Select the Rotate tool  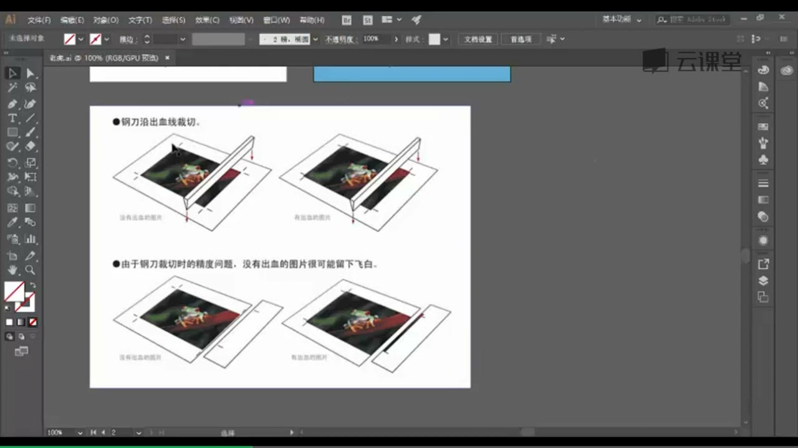coord(12,162)
